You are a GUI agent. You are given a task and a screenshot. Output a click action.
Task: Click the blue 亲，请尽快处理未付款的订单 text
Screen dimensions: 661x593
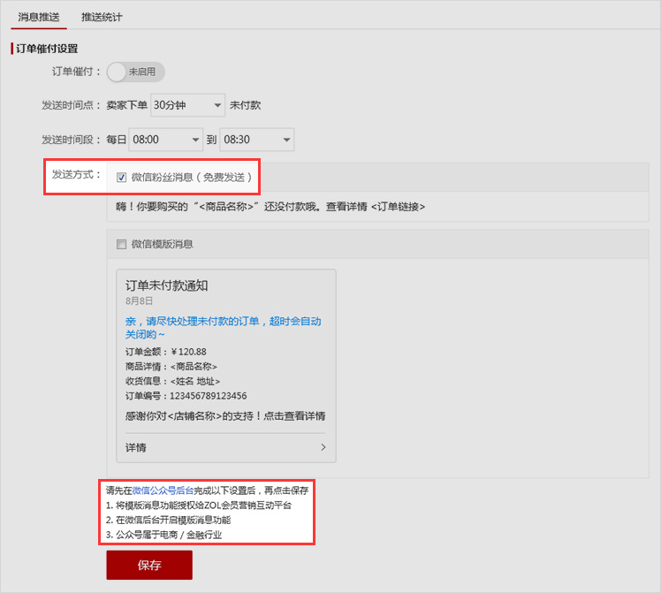[x=223, y=328]
